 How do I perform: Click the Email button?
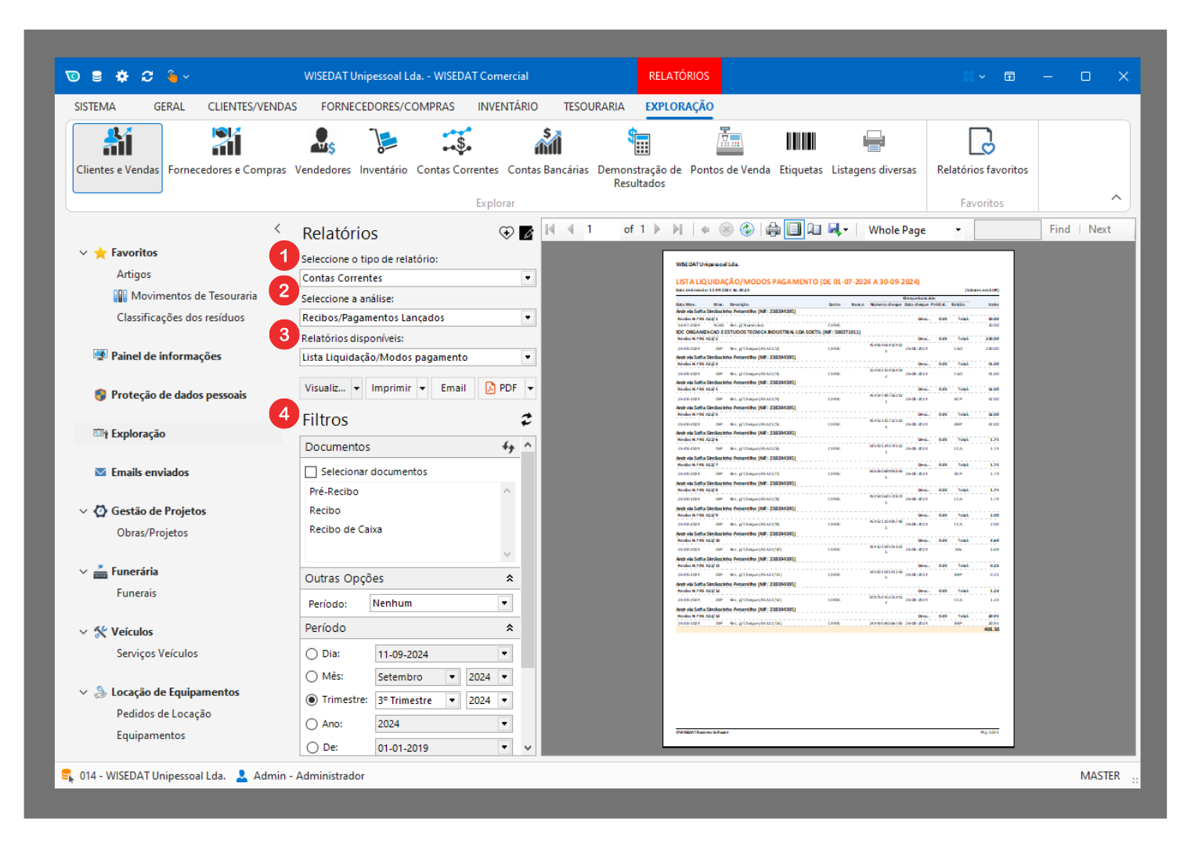pyautogui.click(x=453, y=388)
